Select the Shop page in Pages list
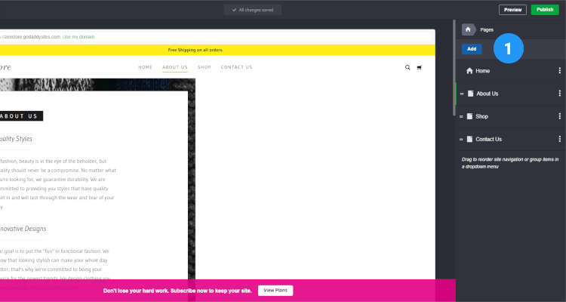Screen dimensions: 566x302 [x=509, y=116]
